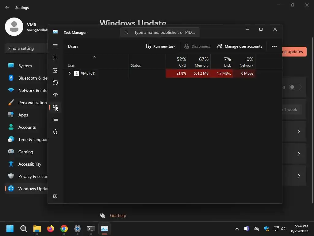Open Startup apps page icon
The width and height of the screenshot is (314, 236).
(x=55, y=95)
